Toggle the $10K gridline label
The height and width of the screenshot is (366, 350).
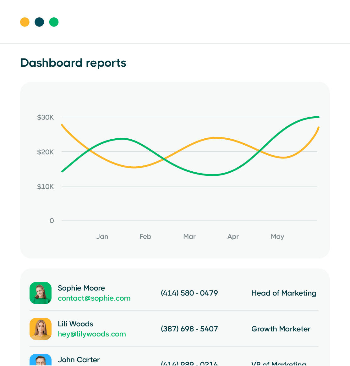pyautogui.click(x=45, y=186)
